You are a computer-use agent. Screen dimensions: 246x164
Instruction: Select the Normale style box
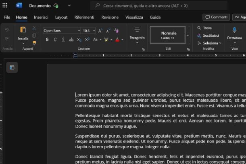(x=167, y=35)
